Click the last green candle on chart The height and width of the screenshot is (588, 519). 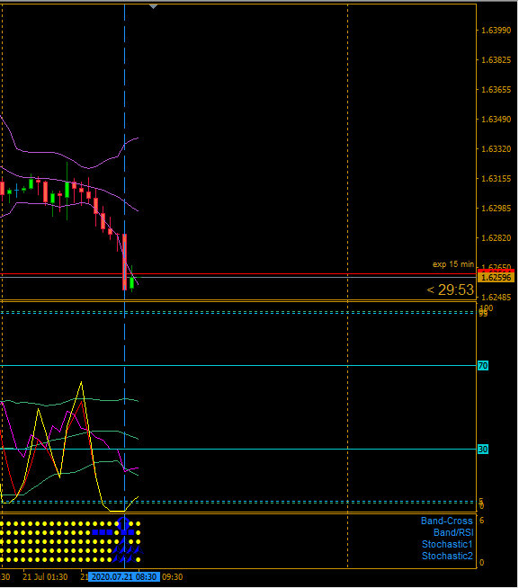coord(131,282)
